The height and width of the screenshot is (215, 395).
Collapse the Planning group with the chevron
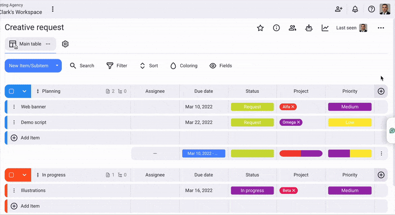click(x=24, y=91)
